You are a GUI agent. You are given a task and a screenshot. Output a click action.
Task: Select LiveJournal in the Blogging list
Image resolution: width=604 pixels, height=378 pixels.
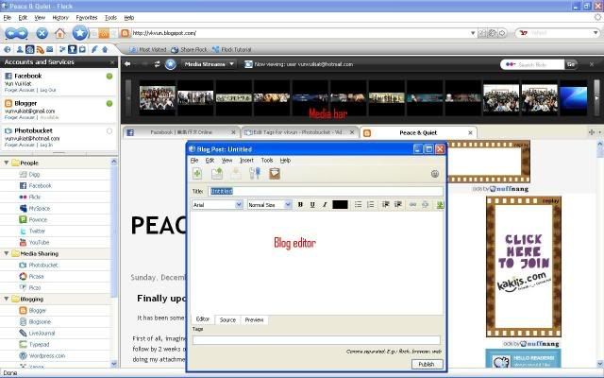[x=42, y=333]
